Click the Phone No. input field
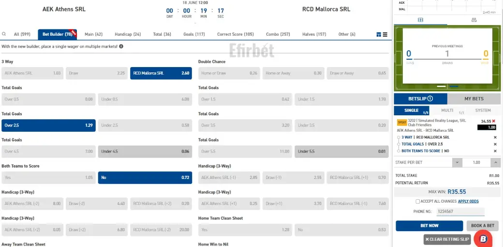503x247 pixels. tap(459, 211)
